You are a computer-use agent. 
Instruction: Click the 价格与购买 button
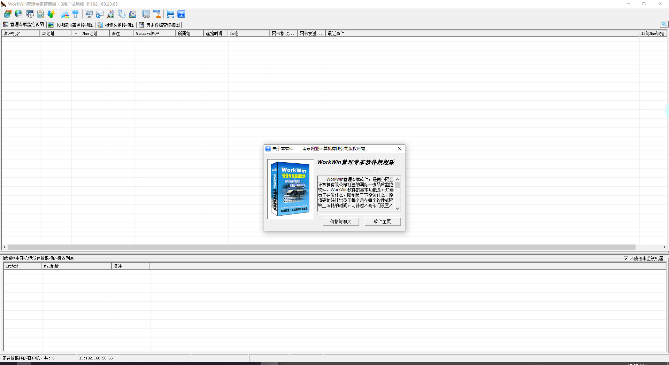[341, 222]
